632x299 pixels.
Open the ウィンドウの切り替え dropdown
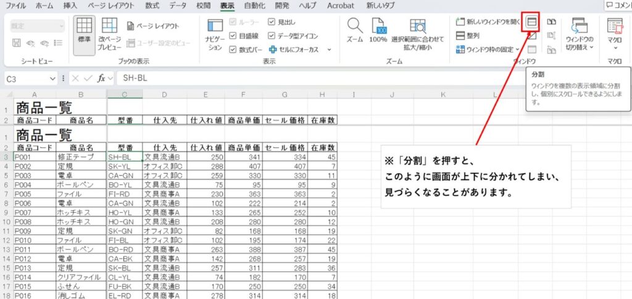click(580, 34)
